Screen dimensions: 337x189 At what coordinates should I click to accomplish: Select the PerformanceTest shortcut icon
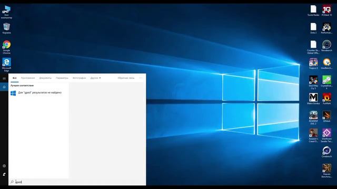pos(326,28)
